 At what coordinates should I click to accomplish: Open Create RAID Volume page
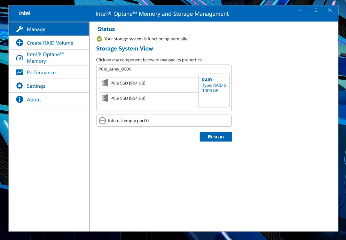[49, 43]
